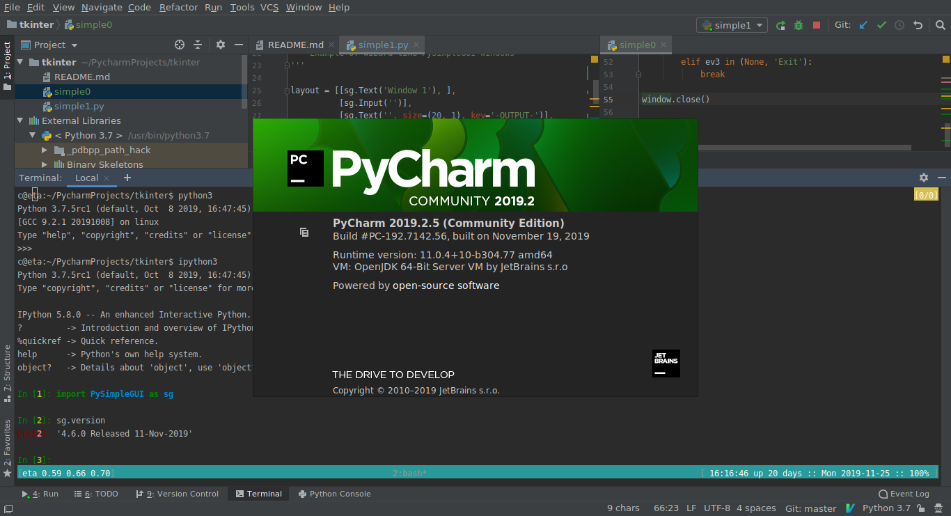Expand the _pdbpp_path_hack folder

pos(45,150)
